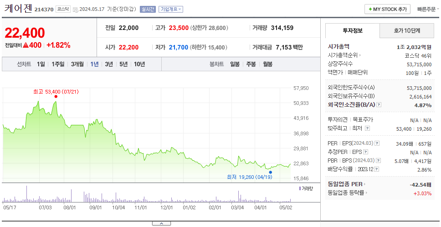
Task: Click the 목표주가 label
Action: 363,120
